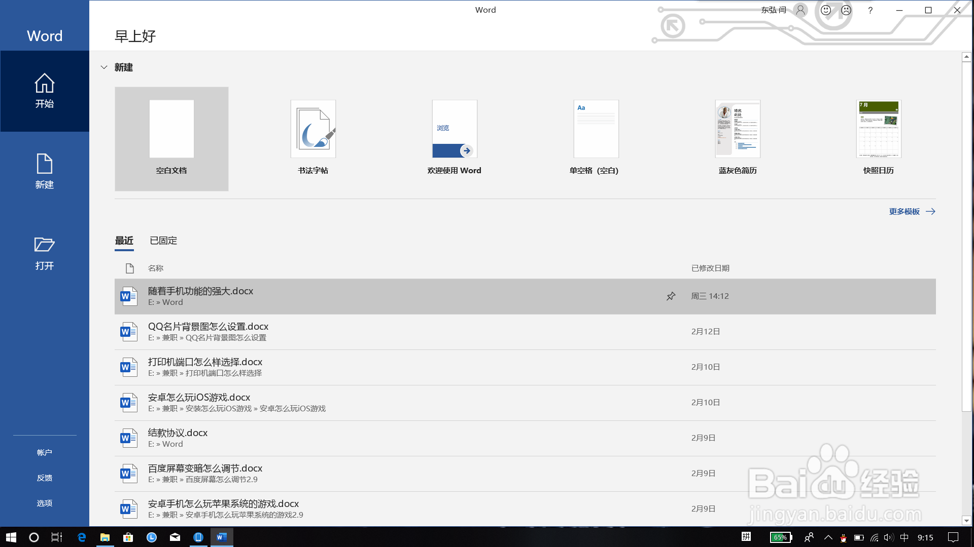Click the smiley face feedback icon
The image size is (974, 547).
point(826,10)
